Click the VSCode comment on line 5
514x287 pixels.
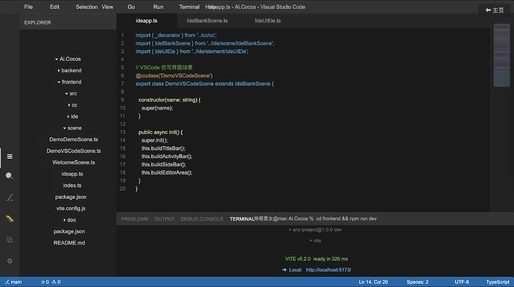164,68
